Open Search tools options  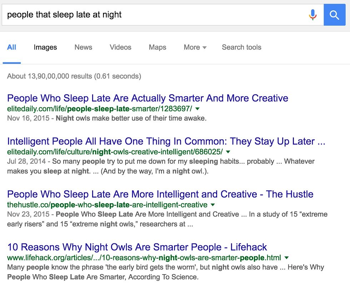[x=241, y=47]
